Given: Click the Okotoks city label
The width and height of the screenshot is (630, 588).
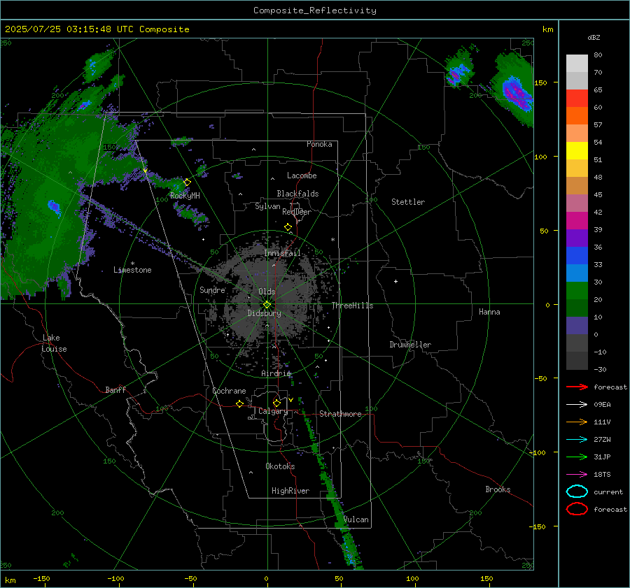Looking at the screenshot, I should (x=280, y=466).
